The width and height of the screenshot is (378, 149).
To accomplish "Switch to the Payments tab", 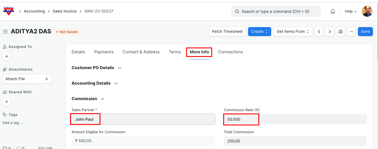I will [104, 52].
